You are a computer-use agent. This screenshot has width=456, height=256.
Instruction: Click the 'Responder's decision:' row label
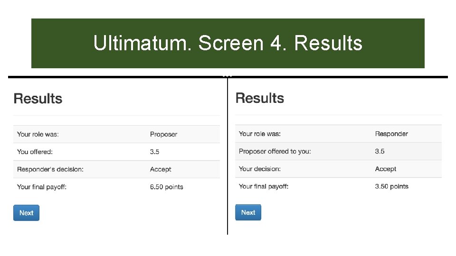click(50, 169)
